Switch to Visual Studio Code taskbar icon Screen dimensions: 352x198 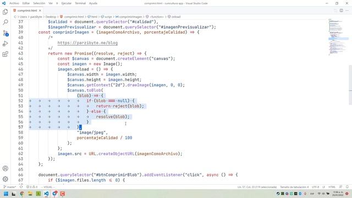(x=46, y=194)
